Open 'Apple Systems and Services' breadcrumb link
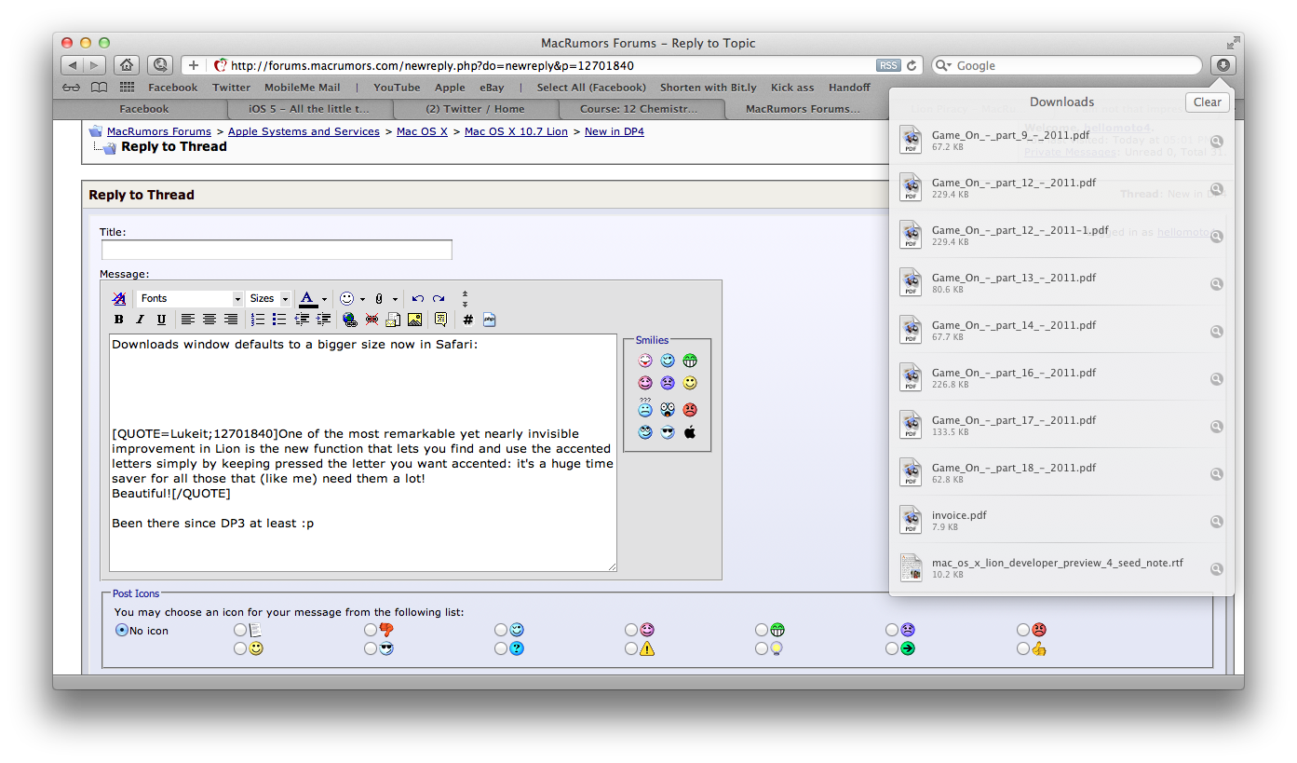1297x763 pixels. pos(304,131)
